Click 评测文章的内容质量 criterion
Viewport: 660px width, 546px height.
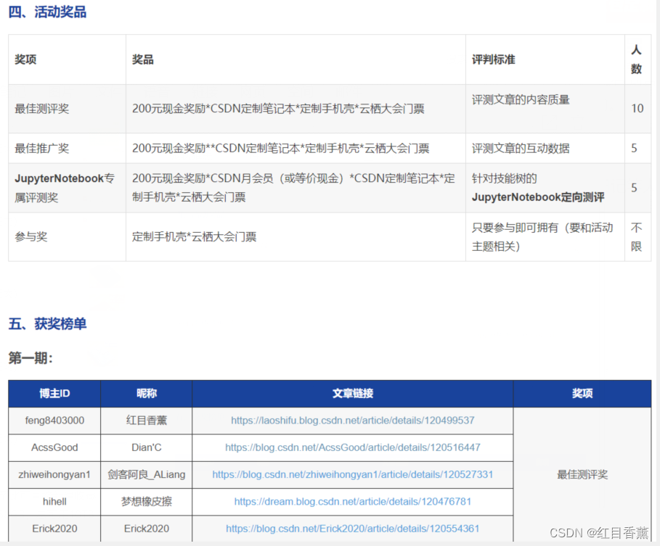(521, 99)
